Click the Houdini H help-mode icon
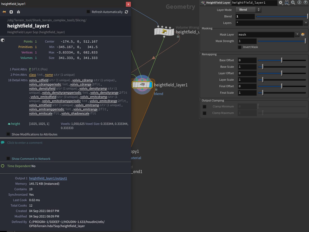The height and width of the screenshot is (232, 309). tap(287, 3)
